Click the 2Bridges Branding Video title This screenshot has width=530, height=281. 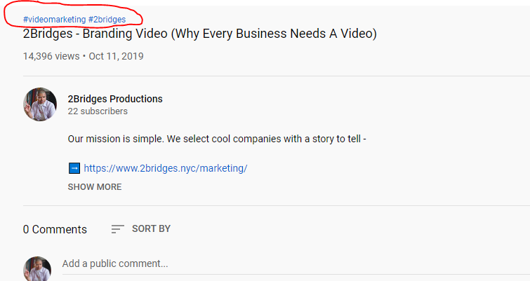tap(200, 34)
